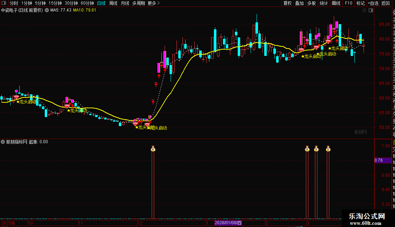Click the 55.00 price axis label
This screenshot has height=227, width=395.
tap(385, 113)
